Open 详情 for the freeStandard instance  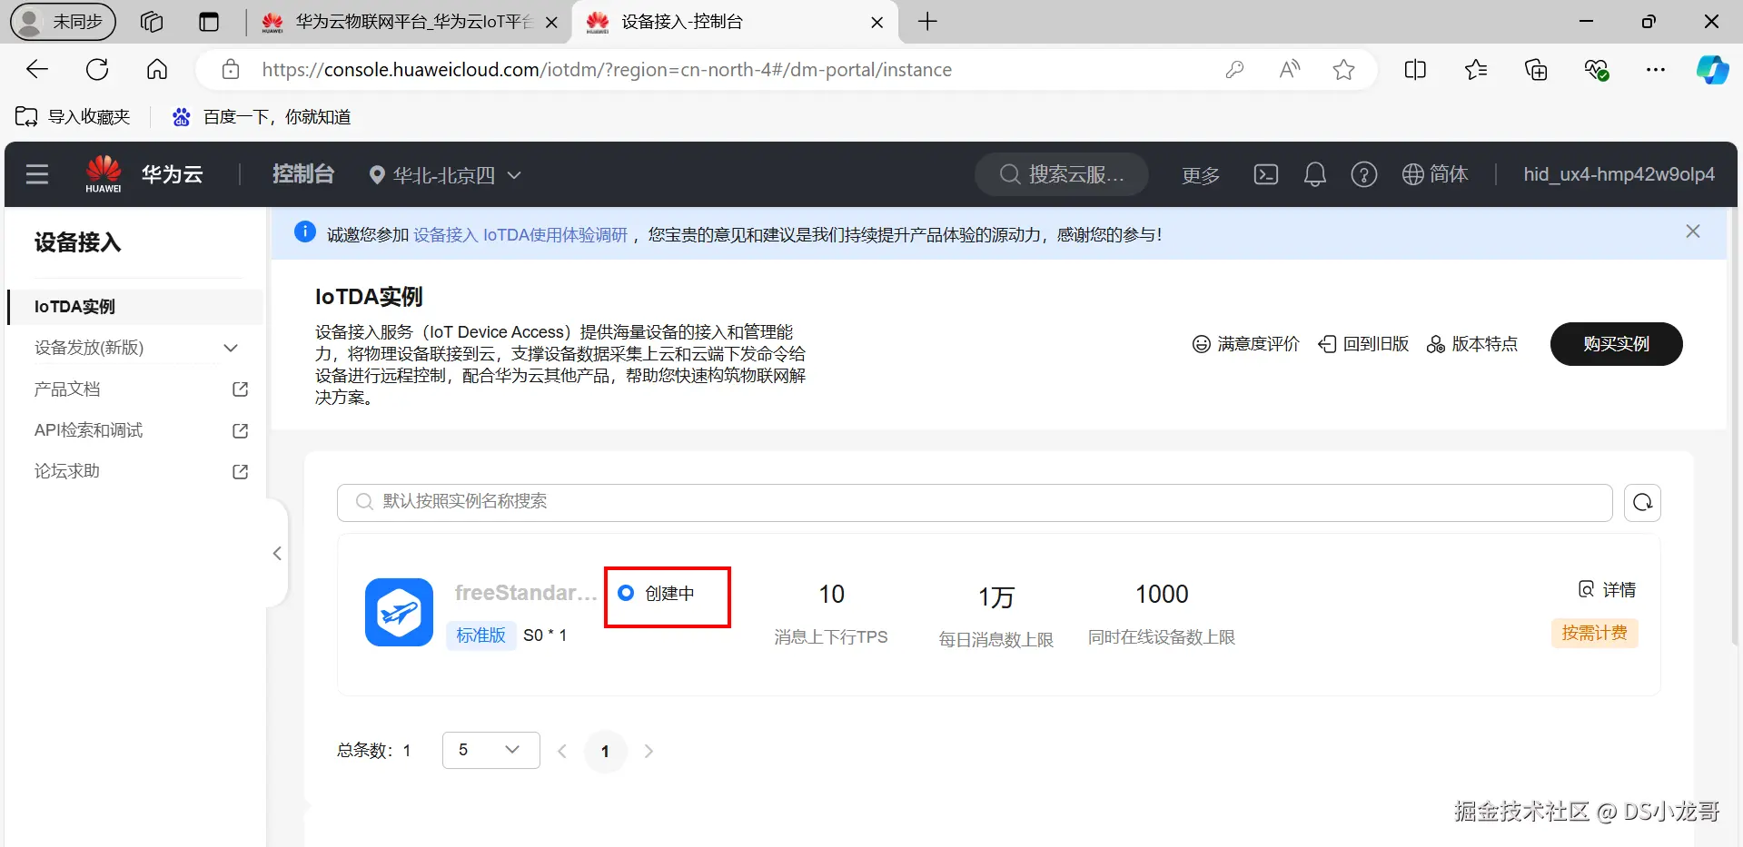click(1607, 590)
